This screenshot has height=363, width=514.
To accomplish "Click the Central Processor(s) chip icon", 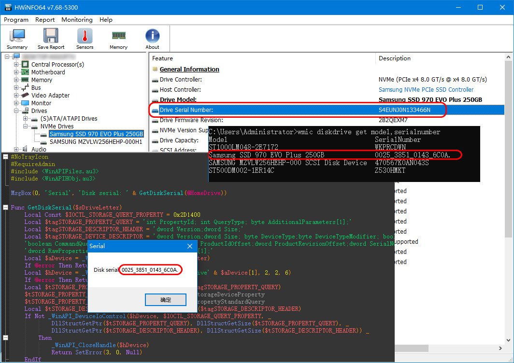I will 25,65.
